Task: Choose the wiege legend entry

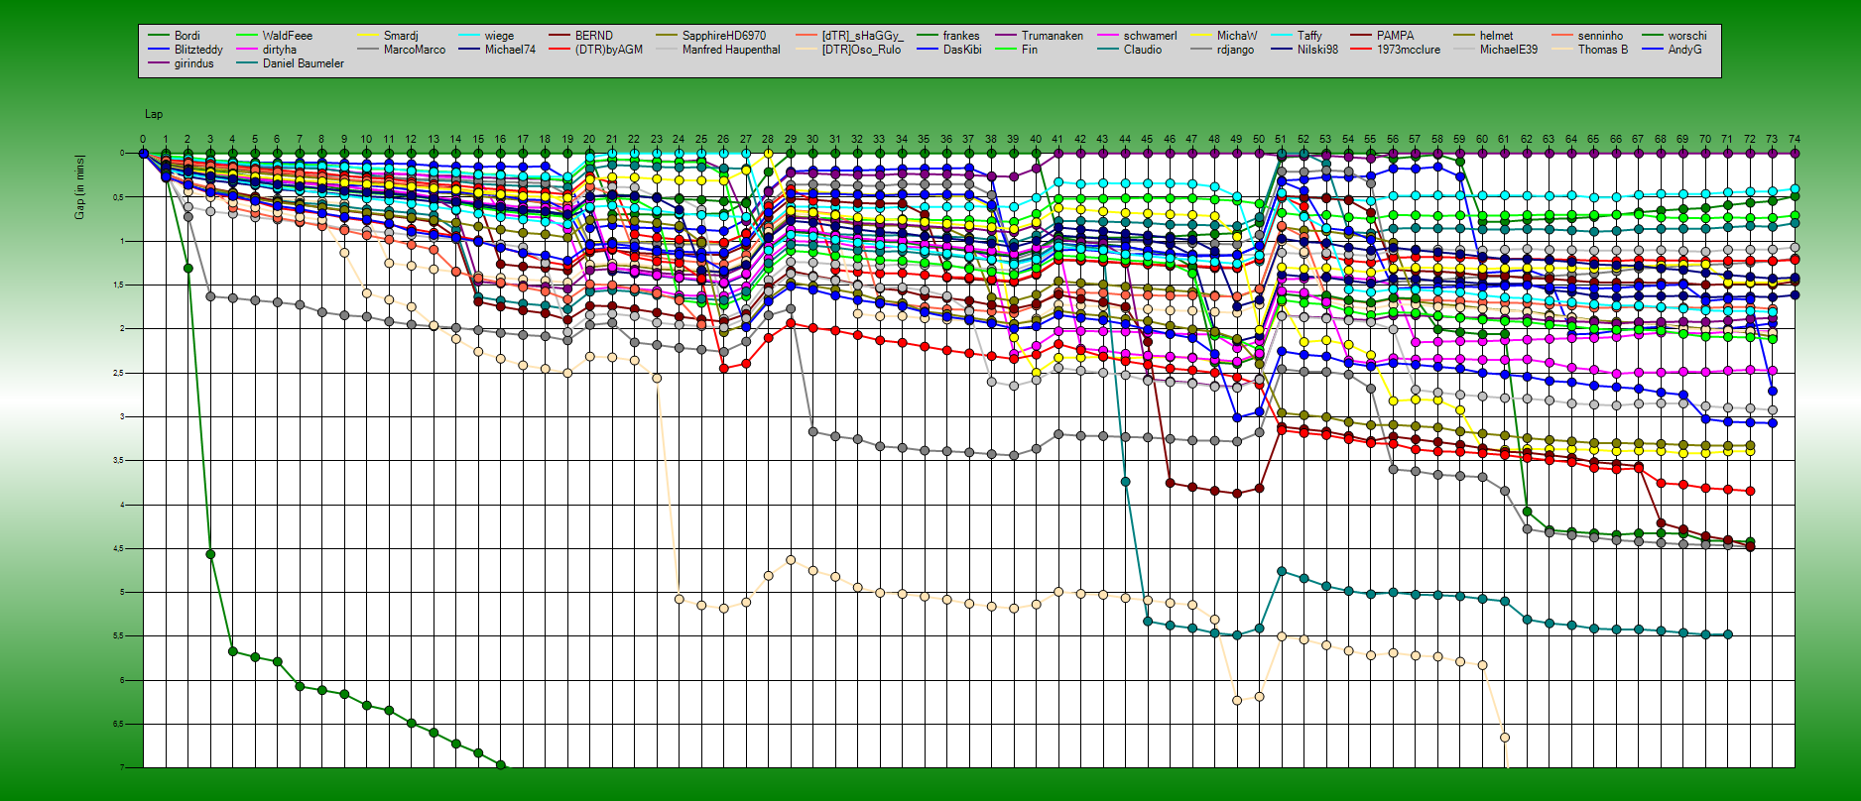Action: 499,36
